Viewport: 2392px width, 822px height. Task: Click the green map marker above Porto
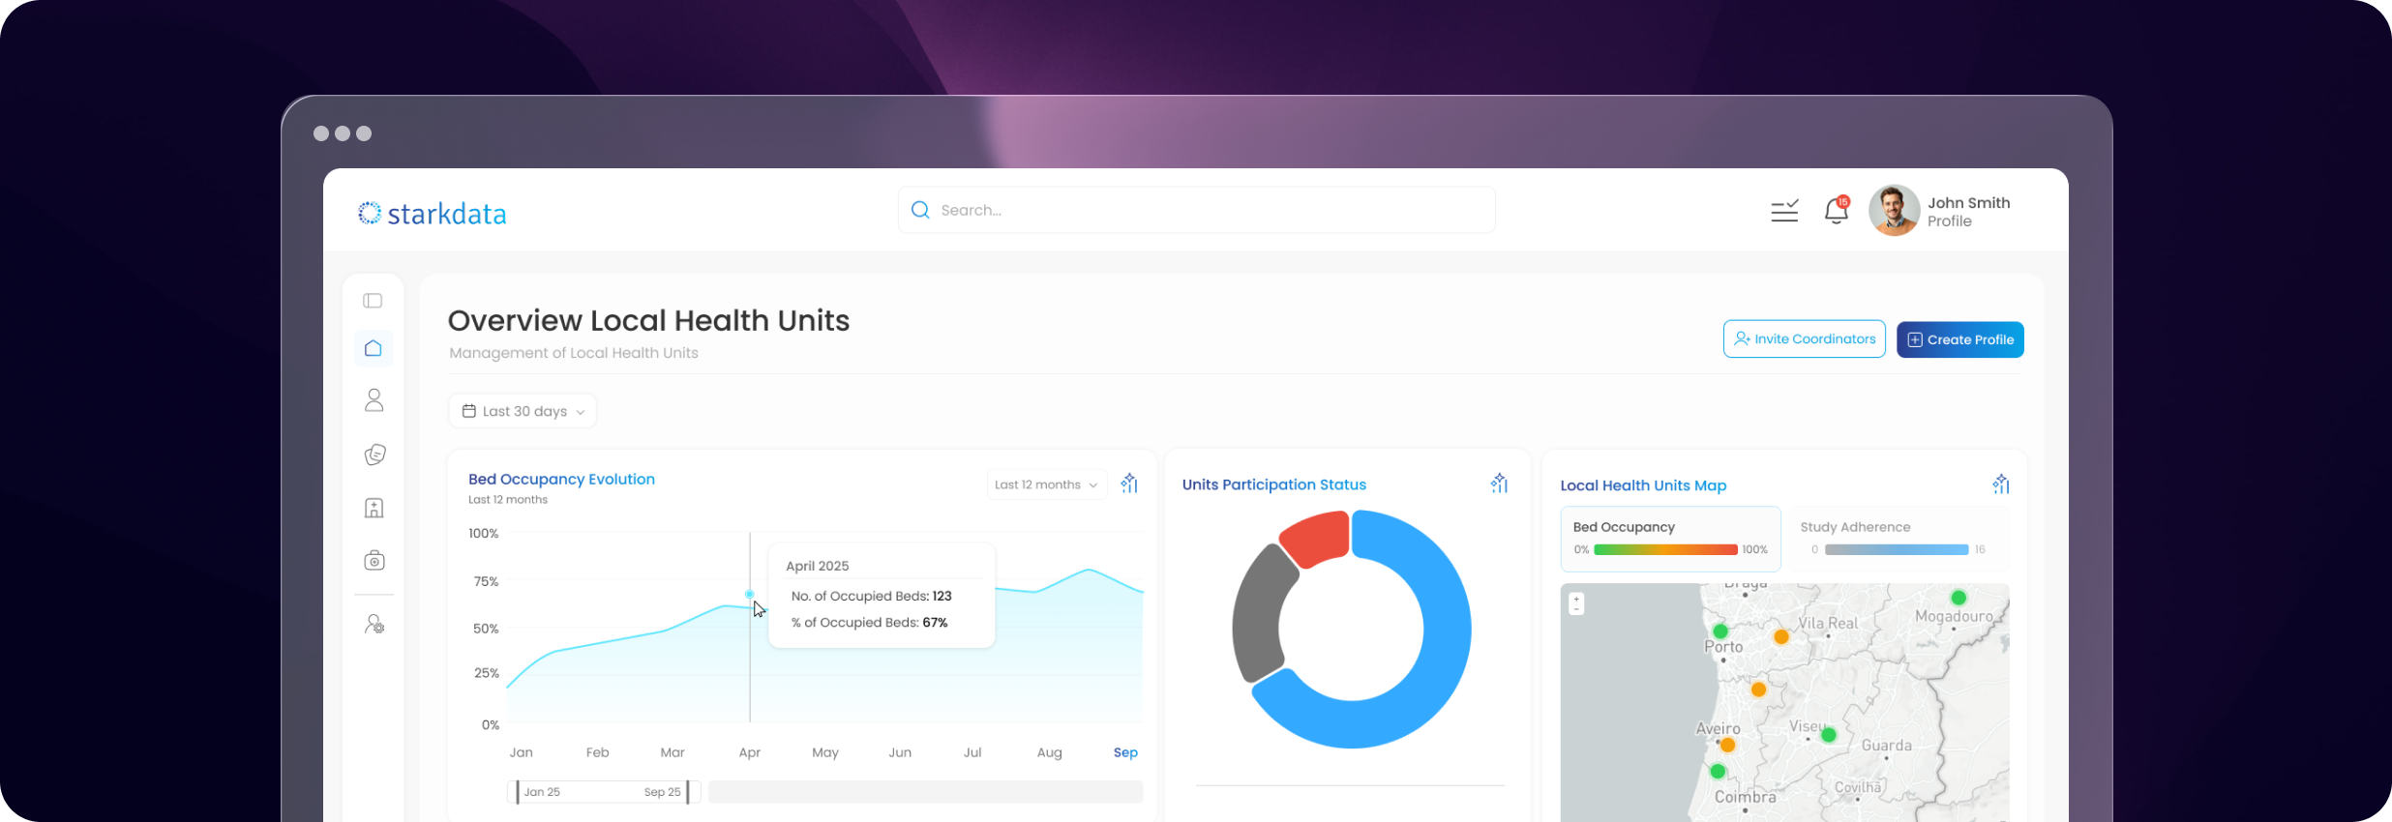(x=1720, y=631)
